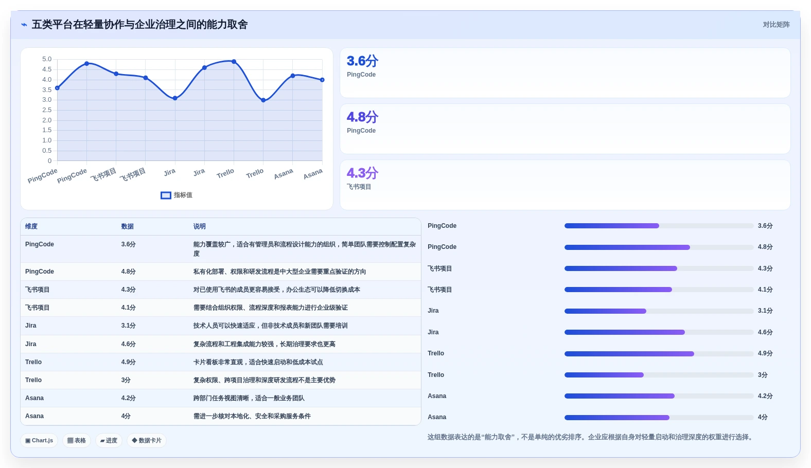The height and width of the screenshot is (468, 811).
Task: Select the description starting "能力覆盖较广" in the table
Action: coord(305,249)
